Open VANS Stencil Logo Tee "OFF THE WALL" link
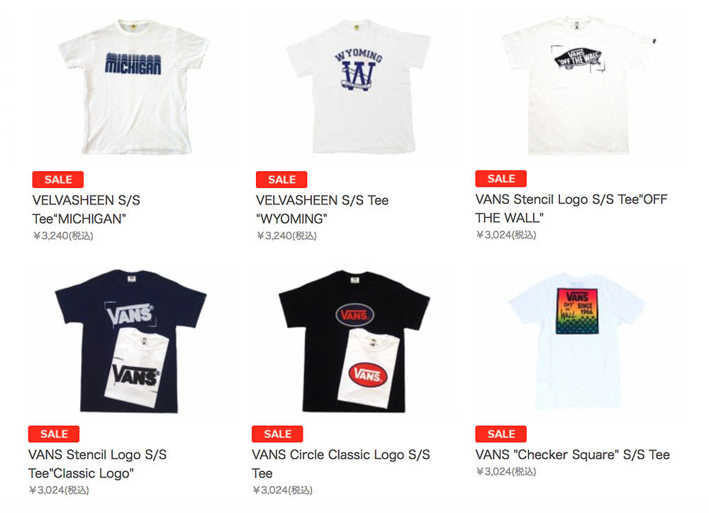Screen dimensions: 709x513 point(571,209)
